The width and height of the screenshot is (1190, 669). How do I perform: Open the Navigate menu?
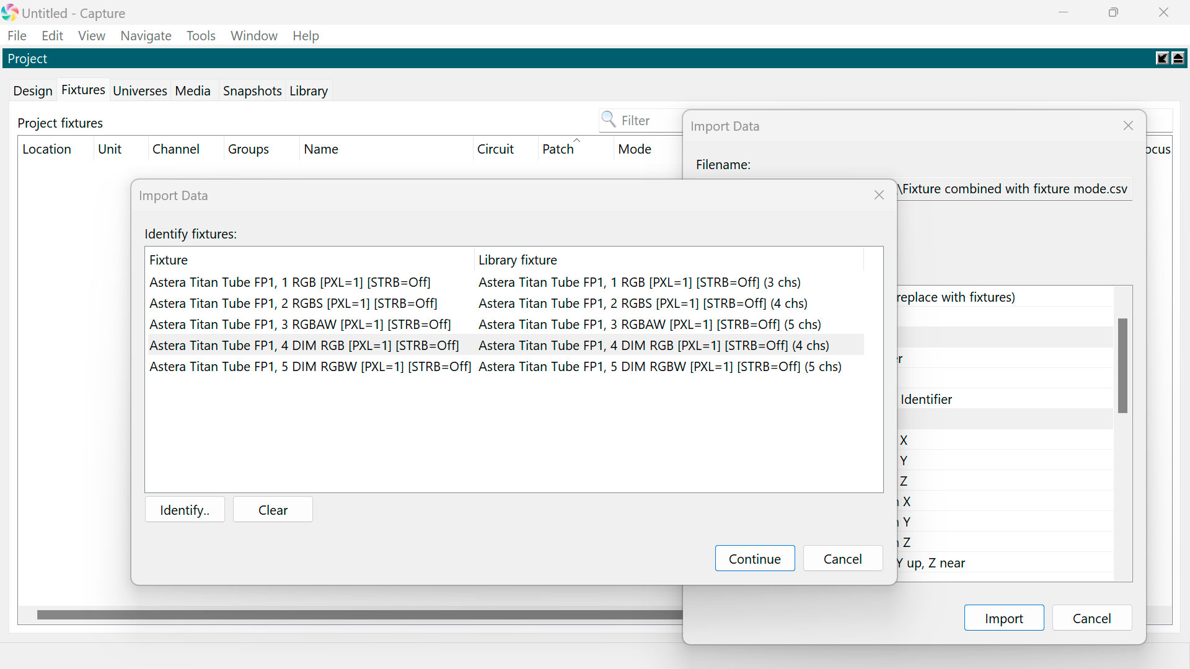[x=146, y=36]
